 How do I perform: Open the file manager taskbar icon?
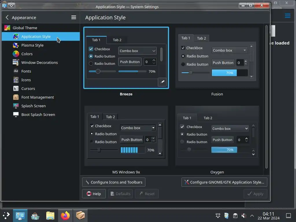50,216
